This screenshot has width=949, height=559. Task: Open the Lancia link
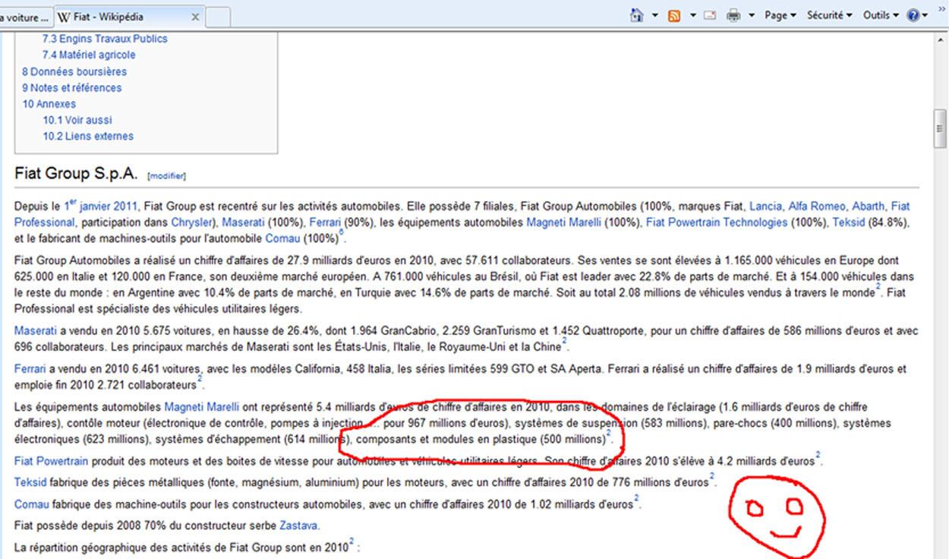(765, 206)
